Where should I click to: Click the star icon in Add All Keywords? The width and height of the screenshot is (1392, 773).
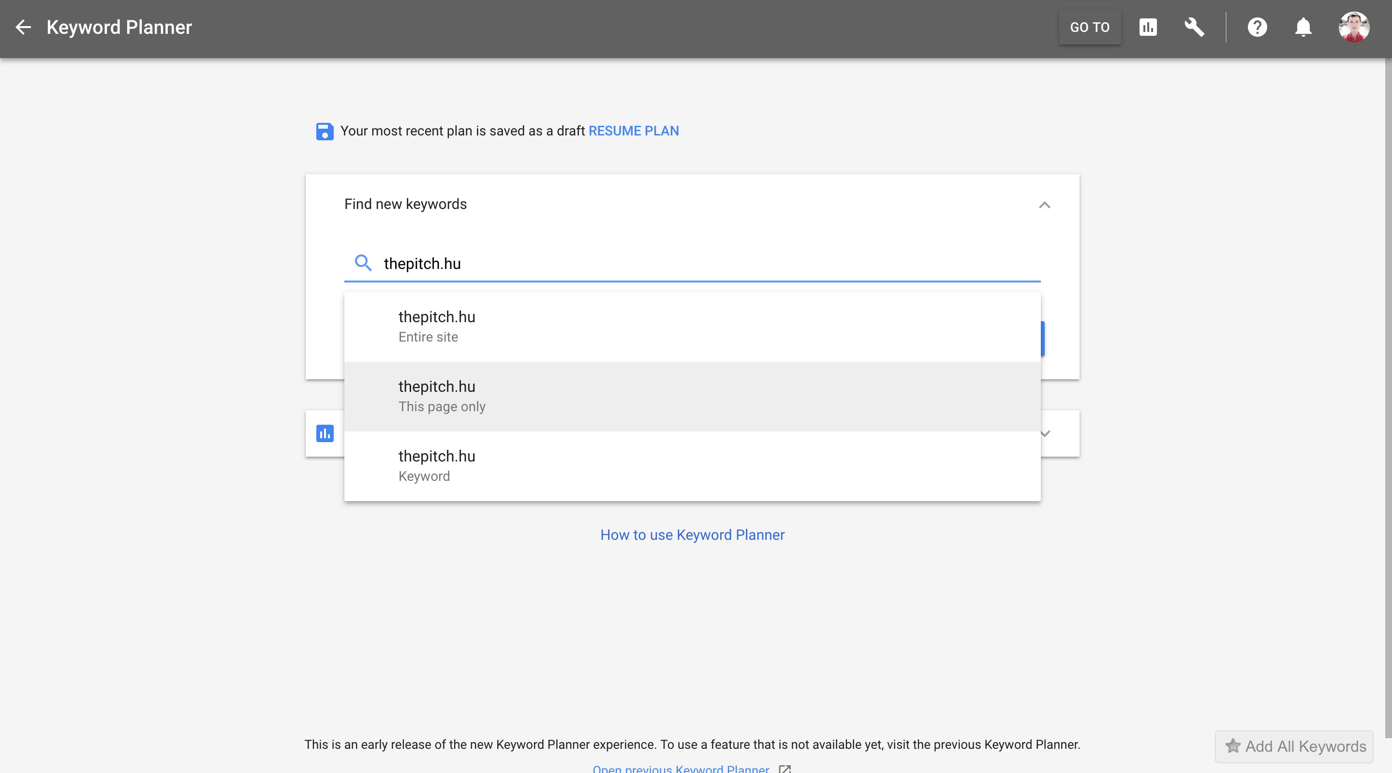point(1234,746)
